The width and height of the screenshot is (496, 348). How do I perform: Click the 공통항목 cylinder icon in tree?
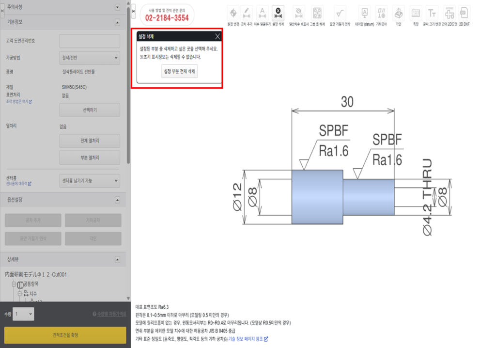(x=20, y=285)
